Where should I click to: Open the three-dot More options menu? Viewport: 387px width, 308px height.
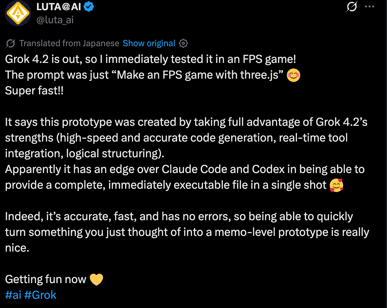coord(369,7)
